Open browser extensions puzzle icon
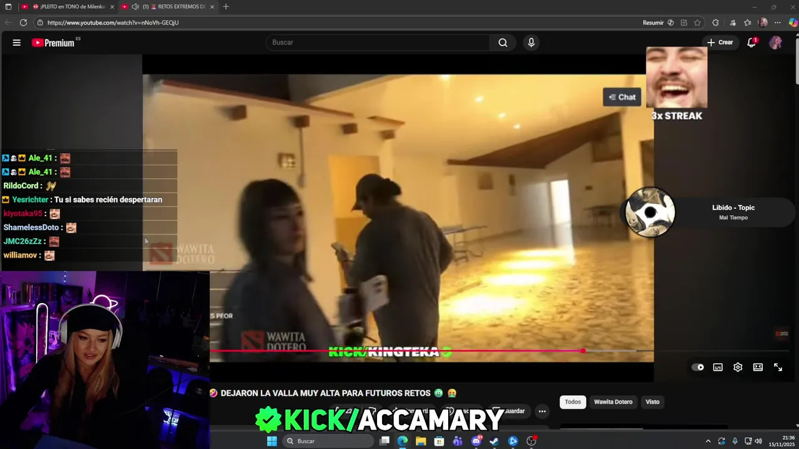The image size is (799, 449). [x=715, y=22]
